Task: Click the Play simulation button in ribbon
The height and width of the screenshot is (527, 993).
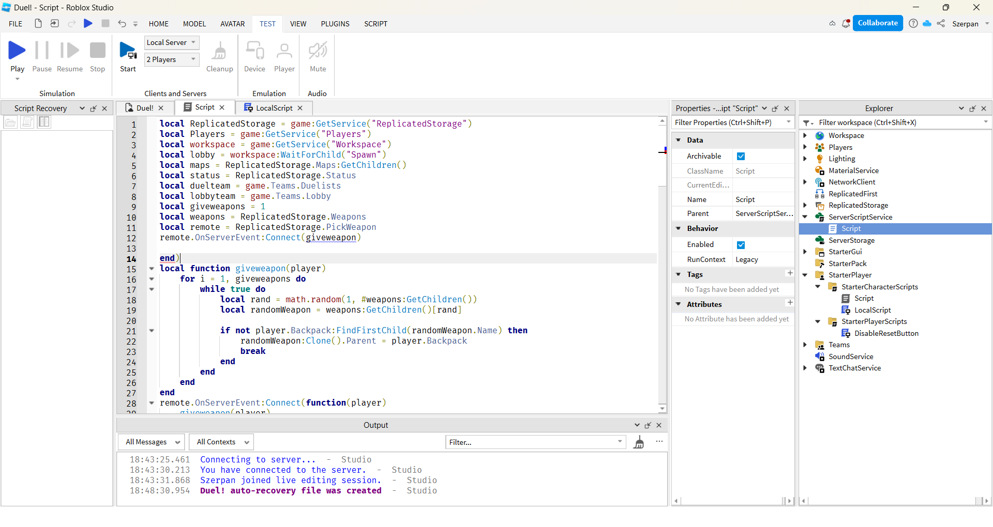Action: [x=17, y=56]
